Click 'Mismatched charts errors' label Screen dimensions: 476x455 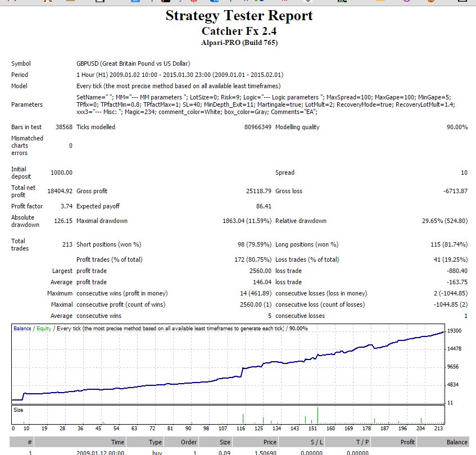point(28,145)
